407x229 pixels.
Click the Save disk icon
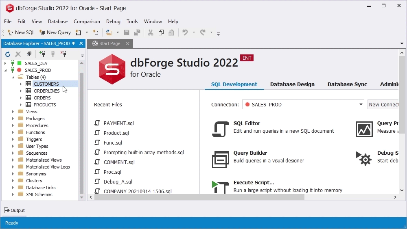(x=127, y=32)
